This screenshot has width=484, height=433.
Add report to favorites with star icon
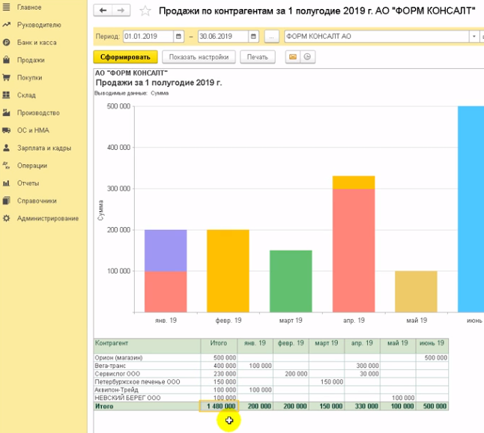pyautogui.click(x=145, y=11)
